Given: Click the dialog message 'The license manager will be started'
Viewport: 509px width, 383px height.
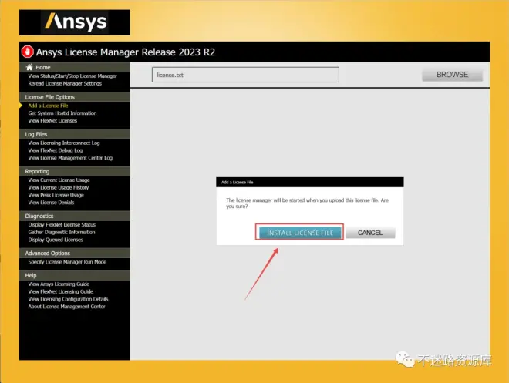Looking at the screenshot, I should click(307, 203).
